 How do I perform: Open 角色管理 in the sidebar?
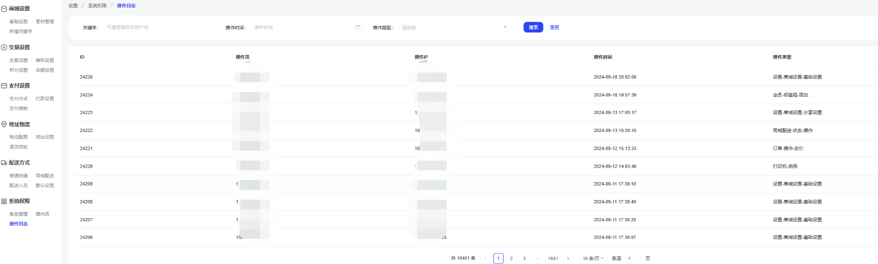tap(19, 214)
